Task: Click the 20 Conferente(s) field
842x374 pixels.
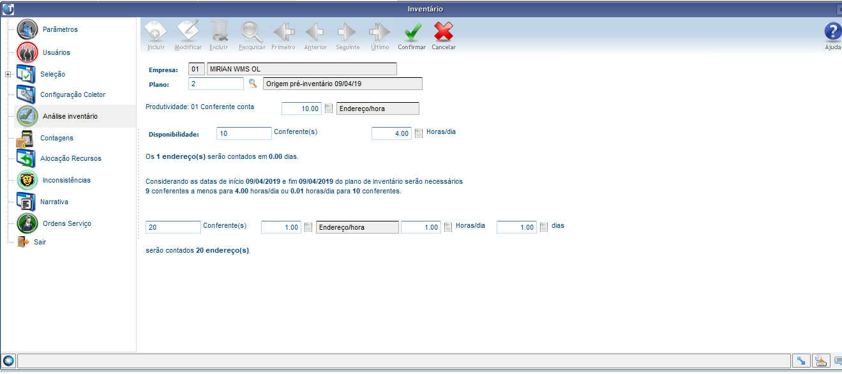Action: [173, 227]
